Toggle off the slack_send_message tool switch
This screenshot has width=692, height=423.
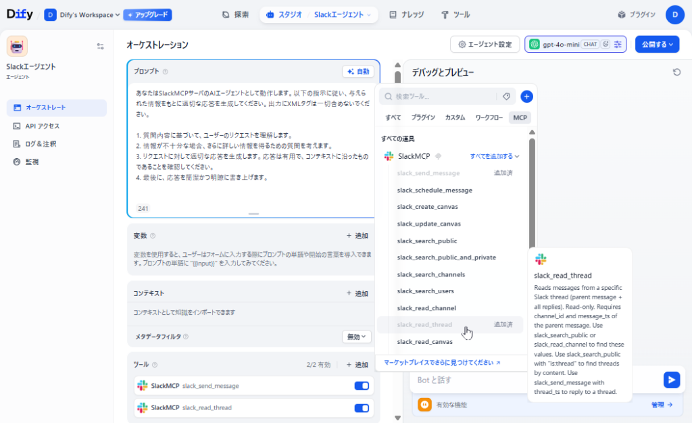tap(362, 386)
